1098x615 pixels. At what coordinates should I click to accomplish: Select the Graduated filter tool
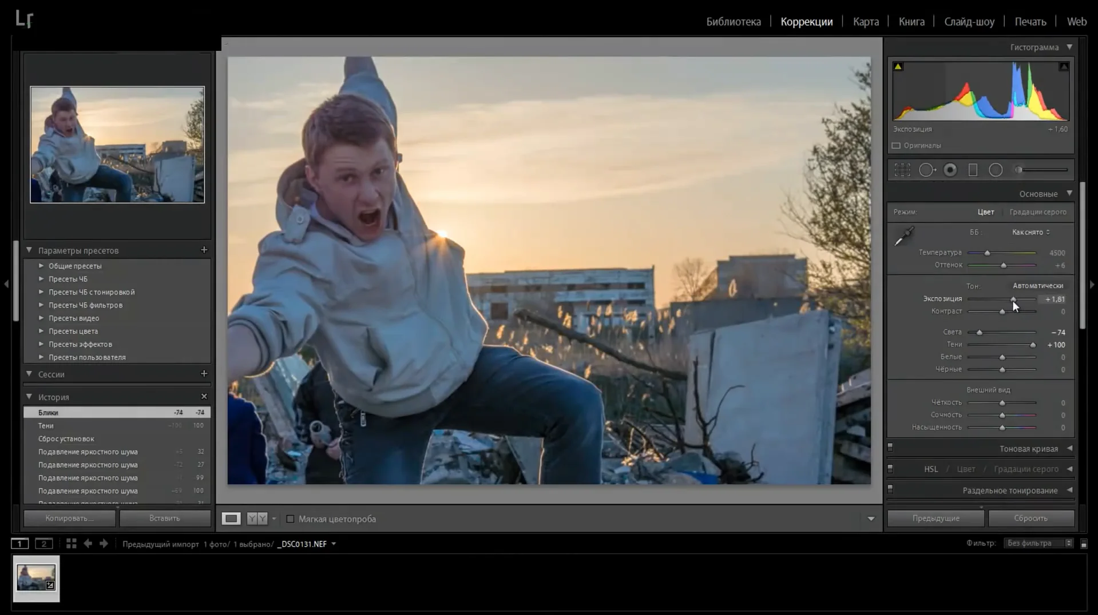click(973, 170)
